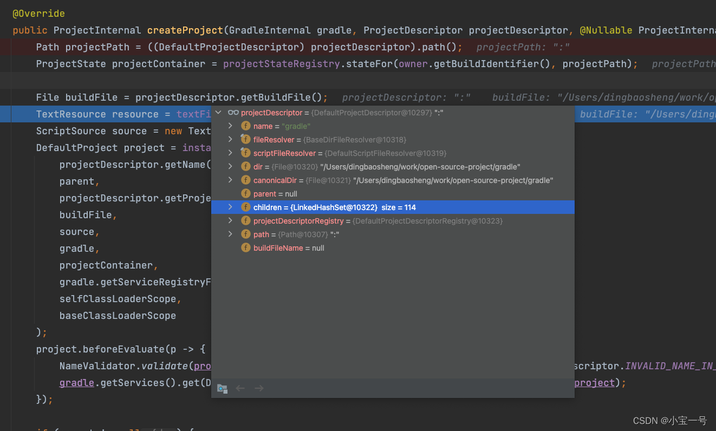Click the field icon next to fileResolver
The image size is (716, 431).
click(x=245, y=139)
